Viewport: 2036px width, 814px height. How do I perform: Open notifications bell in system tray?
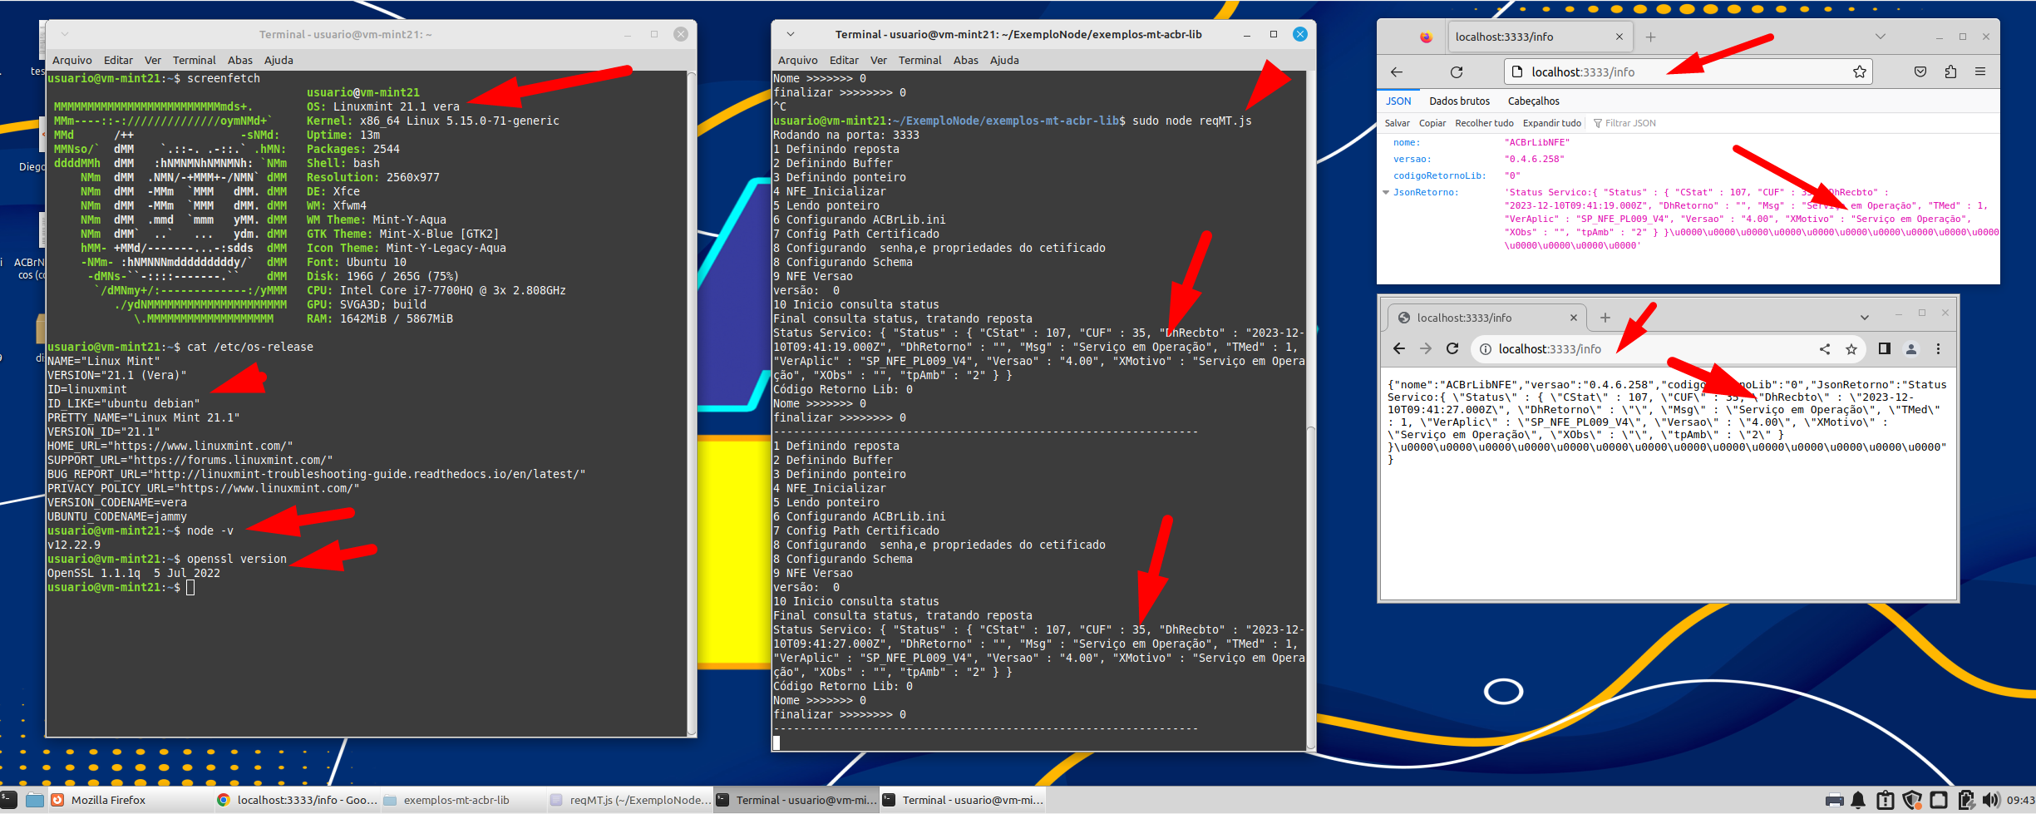tap(1858, 800)
